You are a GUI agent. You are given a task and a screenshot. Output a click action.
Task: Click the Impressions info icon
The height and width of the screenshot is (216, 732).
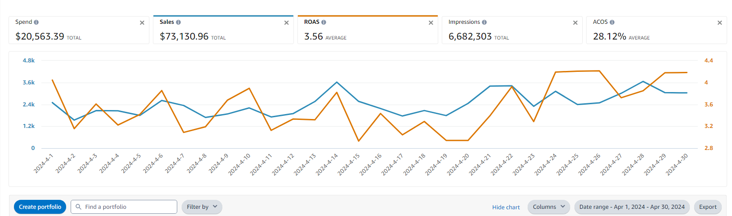[x=485, y=22]
